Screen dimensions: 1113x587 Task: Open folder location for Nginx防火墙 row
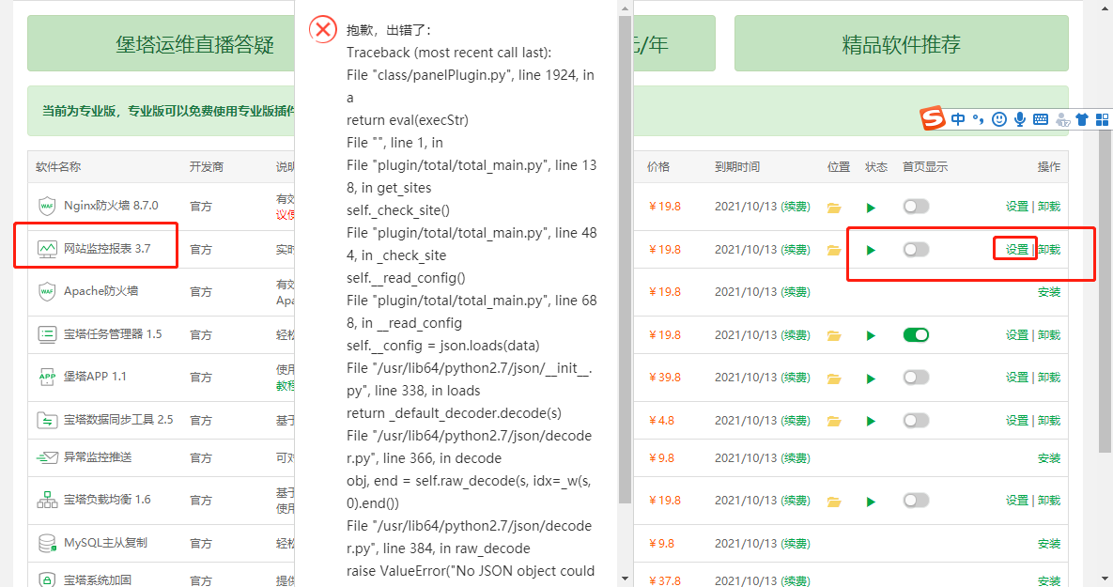(834, 208)
